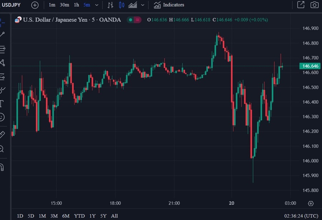
Task: Open the USDJPY symbol search
Action: coord(12,5)
